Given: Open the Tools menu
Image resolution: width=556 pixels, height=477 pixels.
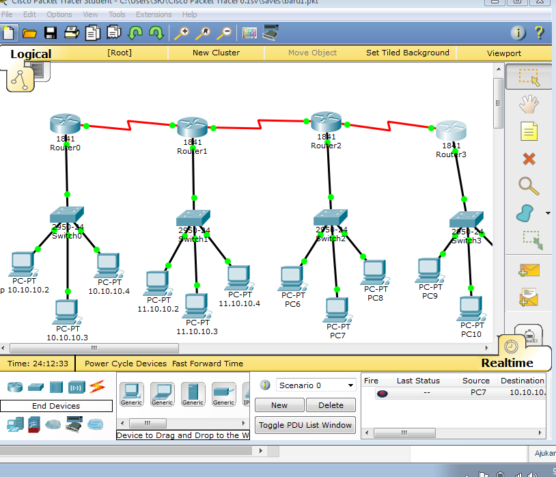Looking at the screenshot, I should click(x=117, y=14).
